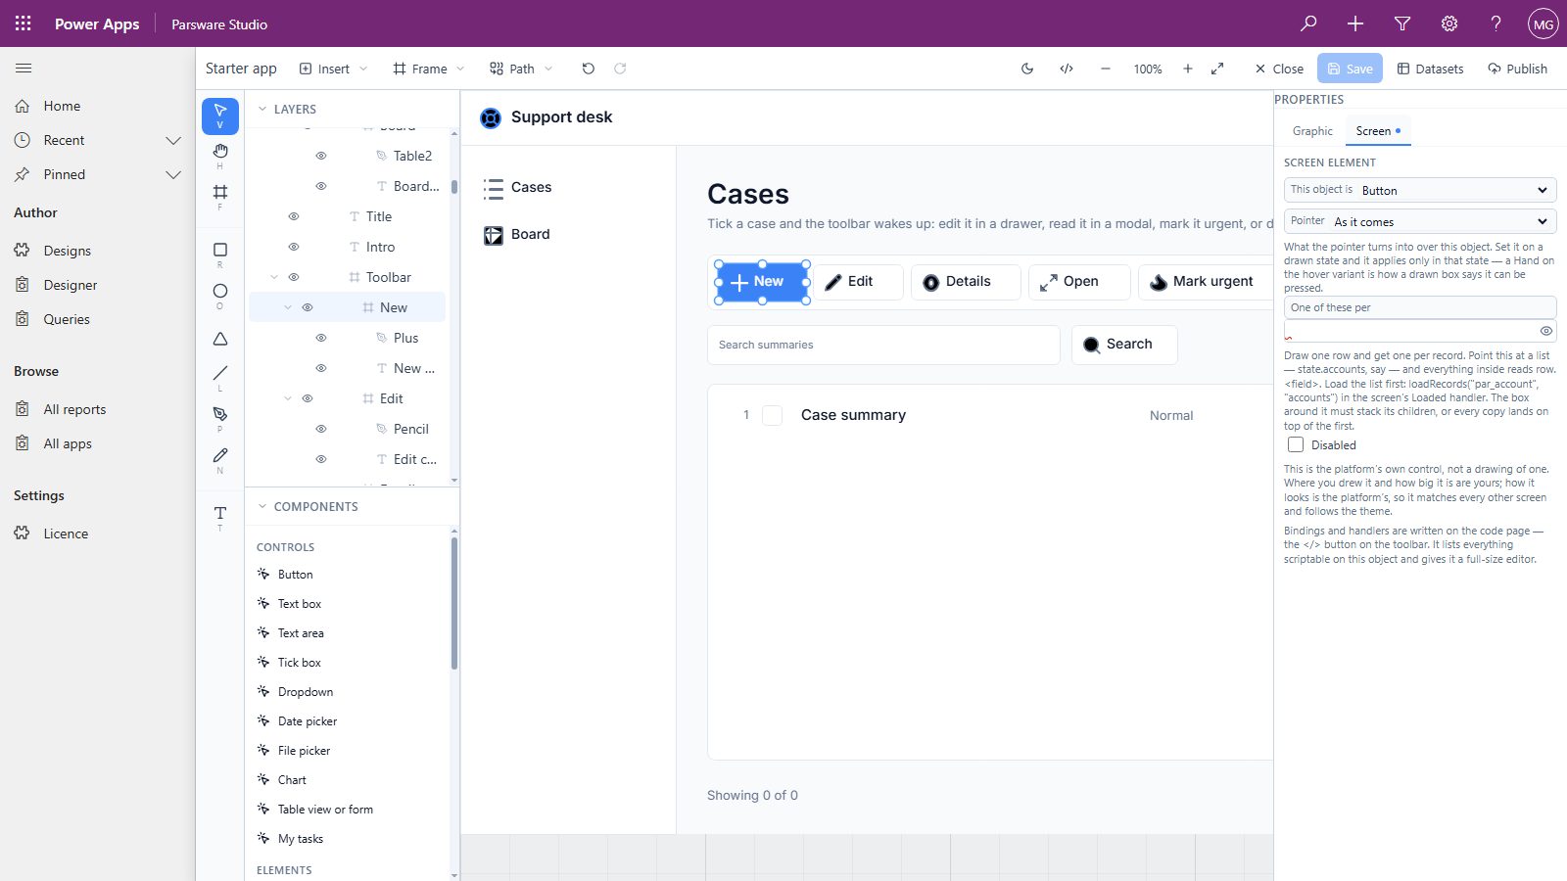1567x881 pixels.
Task: Toggle the eye icon in the properties field
Action: 1546,331
